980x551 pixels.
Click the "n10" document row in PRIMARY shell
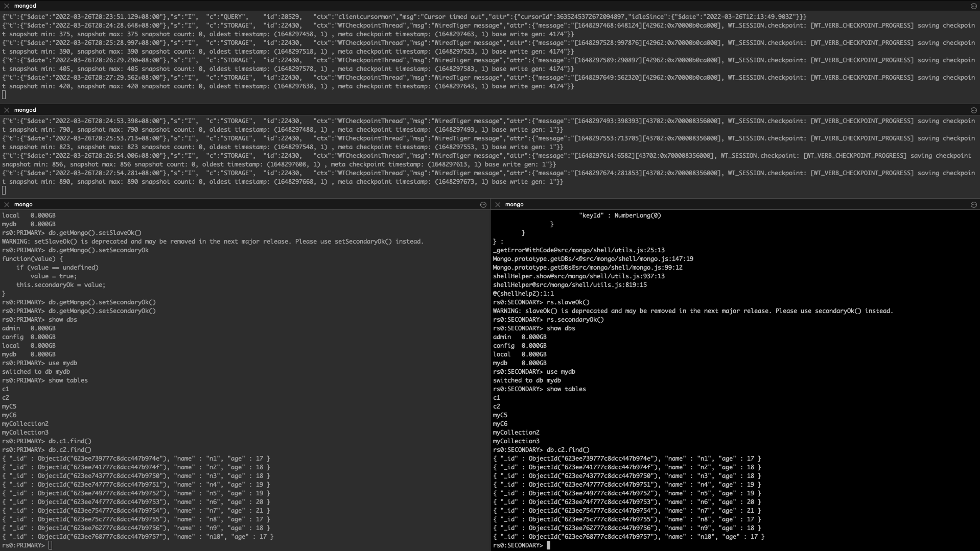(x=138, y=537)
